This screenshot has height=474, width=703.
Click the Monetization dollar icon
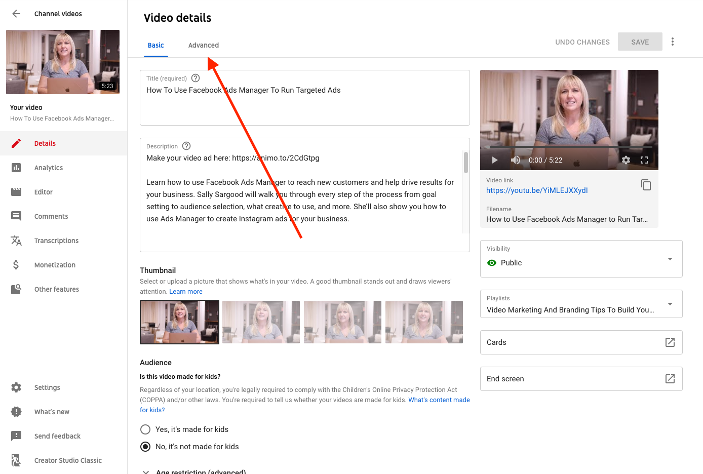click(x=16, y=265)
